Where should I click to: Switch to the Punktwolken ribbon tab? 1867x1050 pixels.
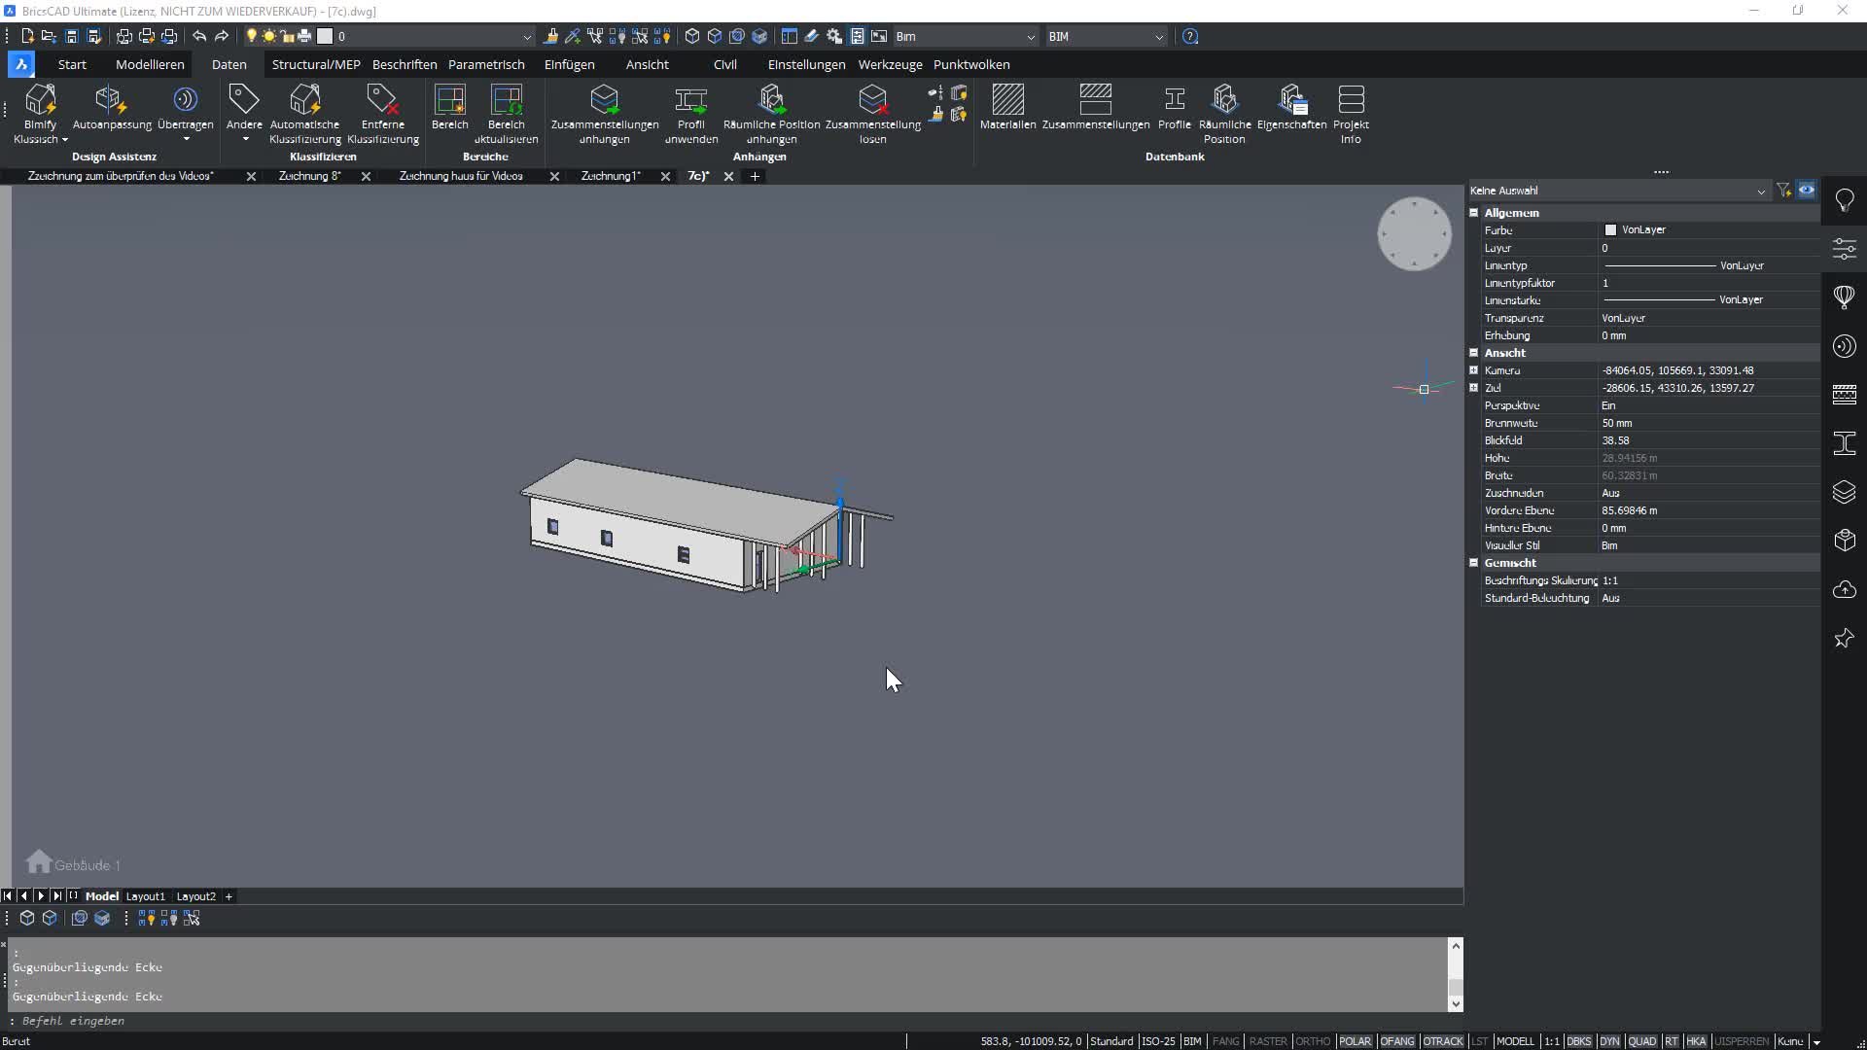pos(971,64)
